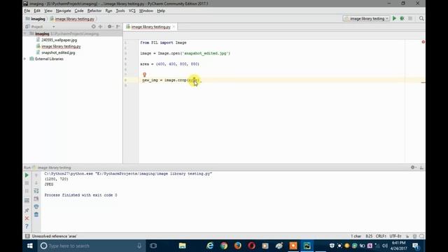
Task: Click the from PIL import Image line
Action: [x=163, y=43]
